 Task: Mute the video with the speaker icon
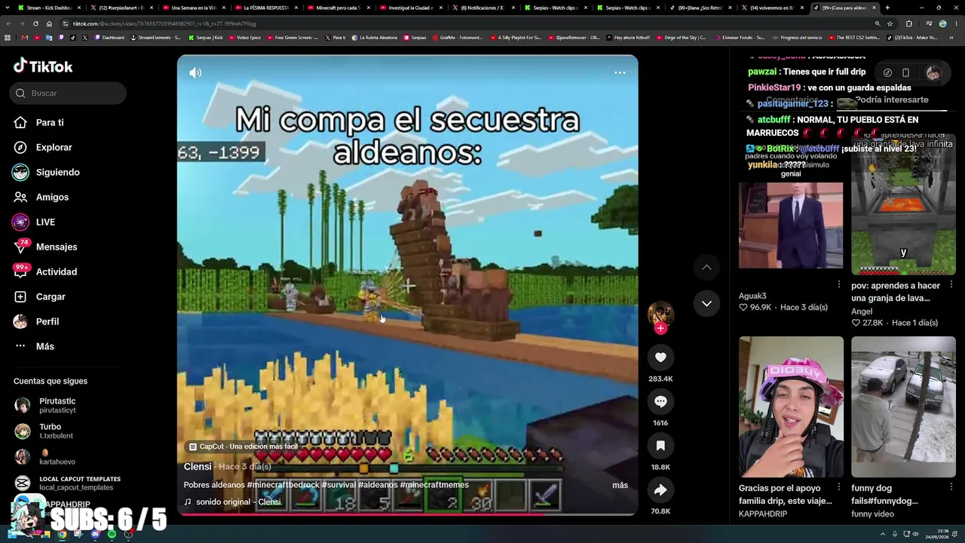195,72
